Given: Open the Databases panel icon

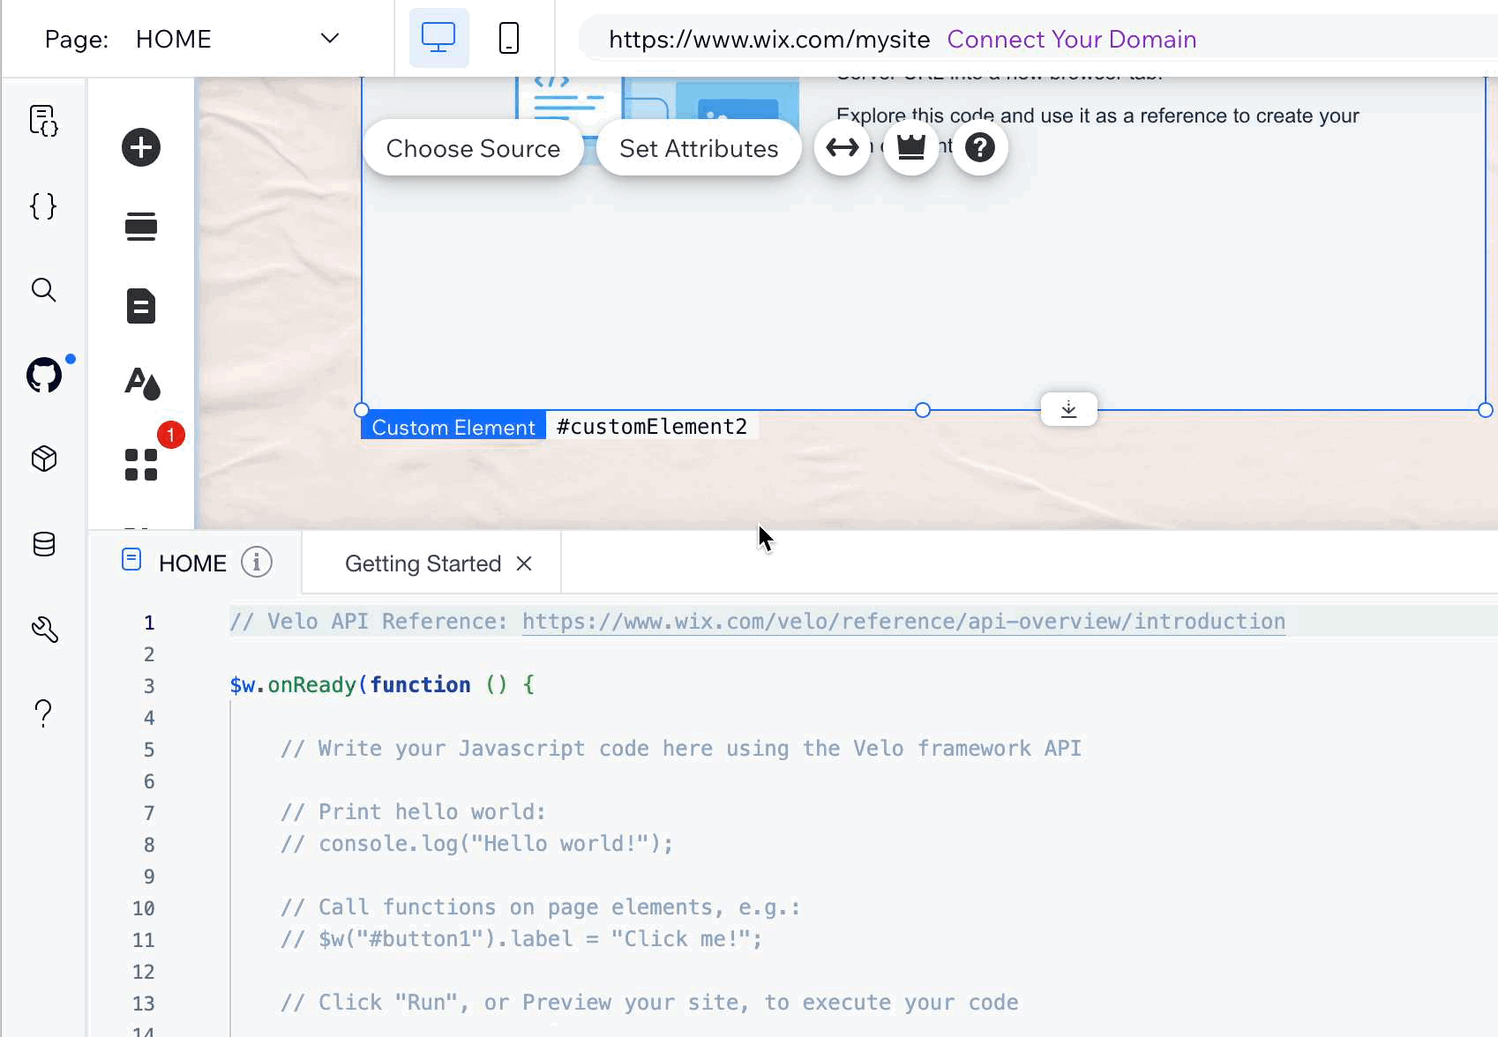Looking at the screenshot, I should point(43,544).
